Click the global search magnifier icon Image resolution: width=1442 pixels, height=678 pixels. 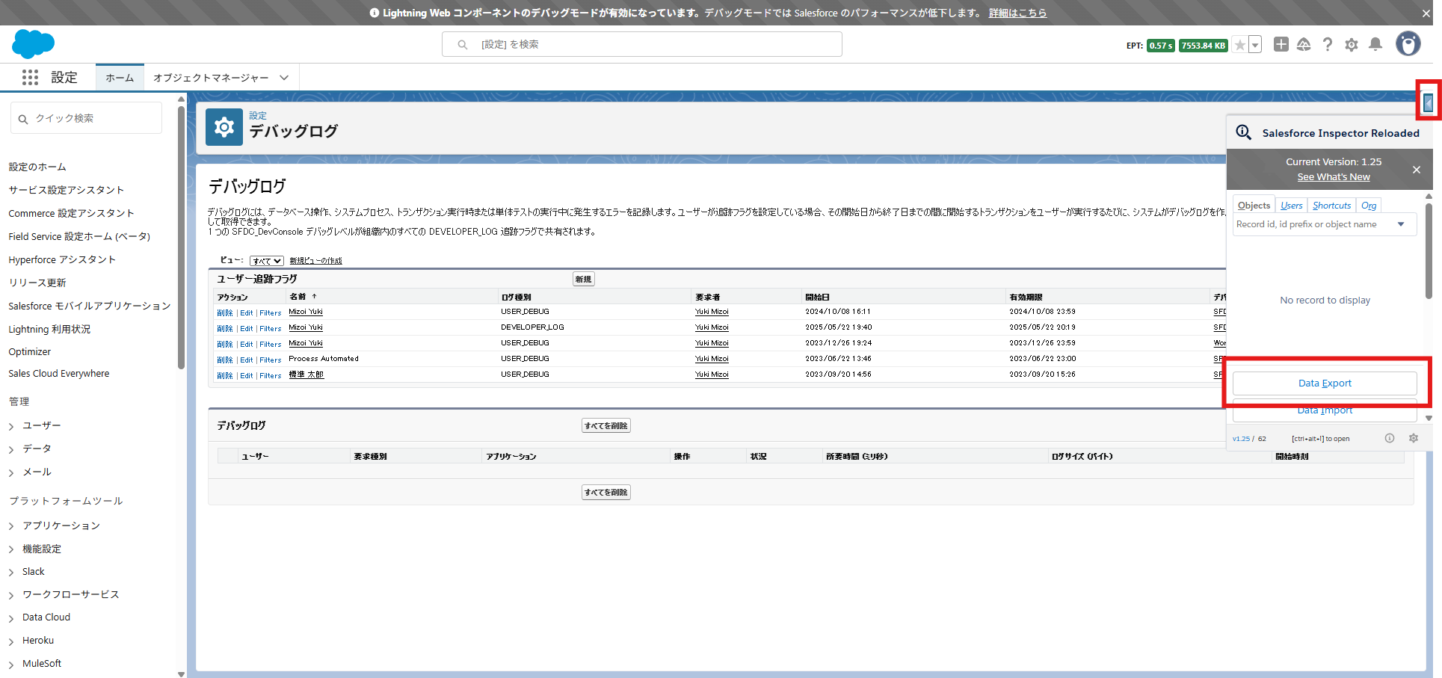click(463, 45)
